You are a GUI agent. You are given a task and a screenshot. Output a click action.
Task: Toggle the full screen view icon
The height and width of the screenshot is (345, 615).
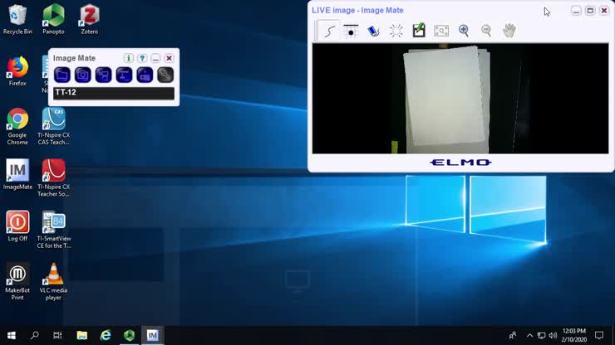pyautogui.click(x=441, y=31)
